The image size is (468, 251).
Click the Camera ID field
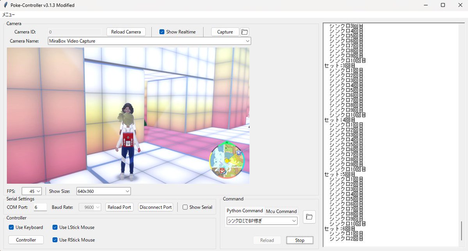[75, 32]
